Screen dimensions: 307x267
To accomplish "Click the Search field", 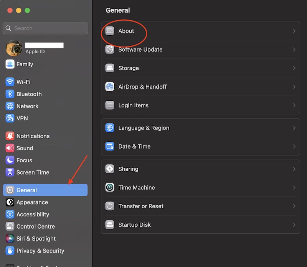I will pos(45,28).
